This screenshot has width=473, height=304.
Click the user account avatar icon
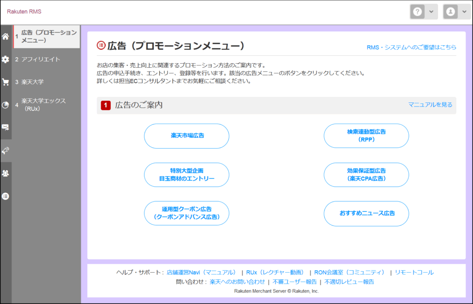pyautogui.click(x=450, y=12)
